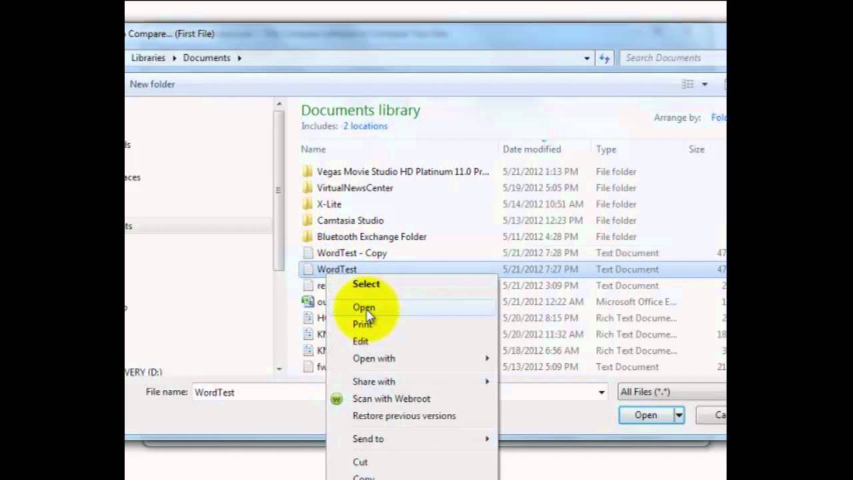
Task: Click the selected WordTest file icon
Action: coord(307,269)
